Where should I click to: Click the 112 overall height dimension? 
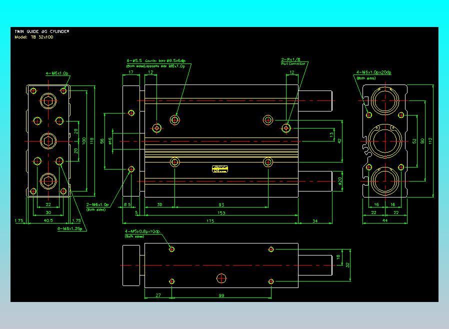click(430, 141)
